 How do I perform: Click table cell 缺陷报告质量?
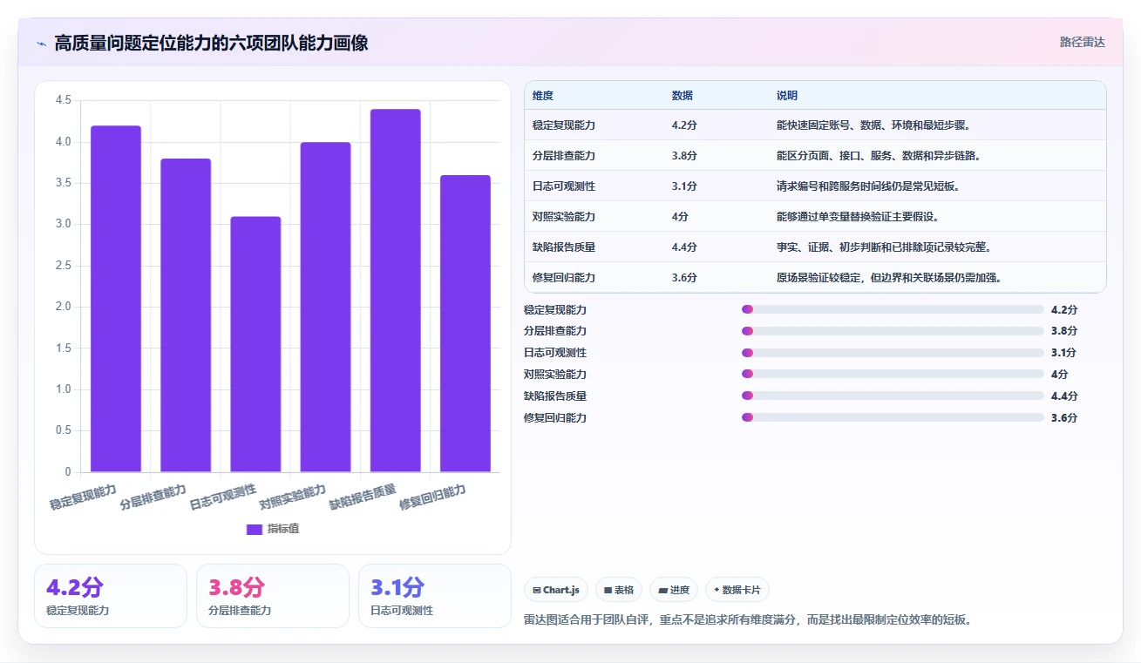564,247
